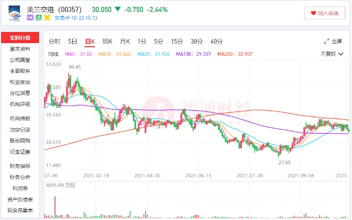Click the yellow badge next to 沽

pos(47,18)
